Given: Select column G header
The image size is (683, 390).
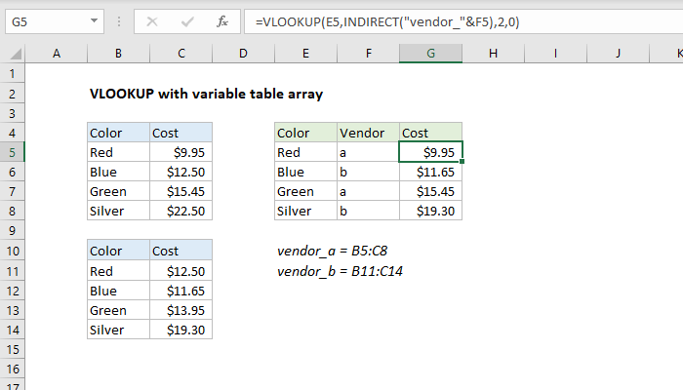Looking at the screenshot, I should [x=431, y=54].
